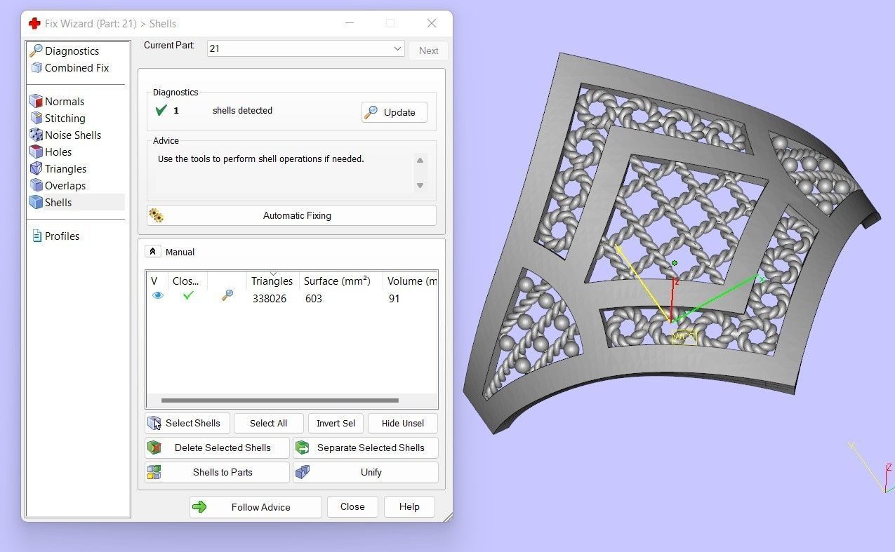Viewport: 895px width, 552px height.
Task: Click Invert Sel button
Action: [x=336, y=423]
